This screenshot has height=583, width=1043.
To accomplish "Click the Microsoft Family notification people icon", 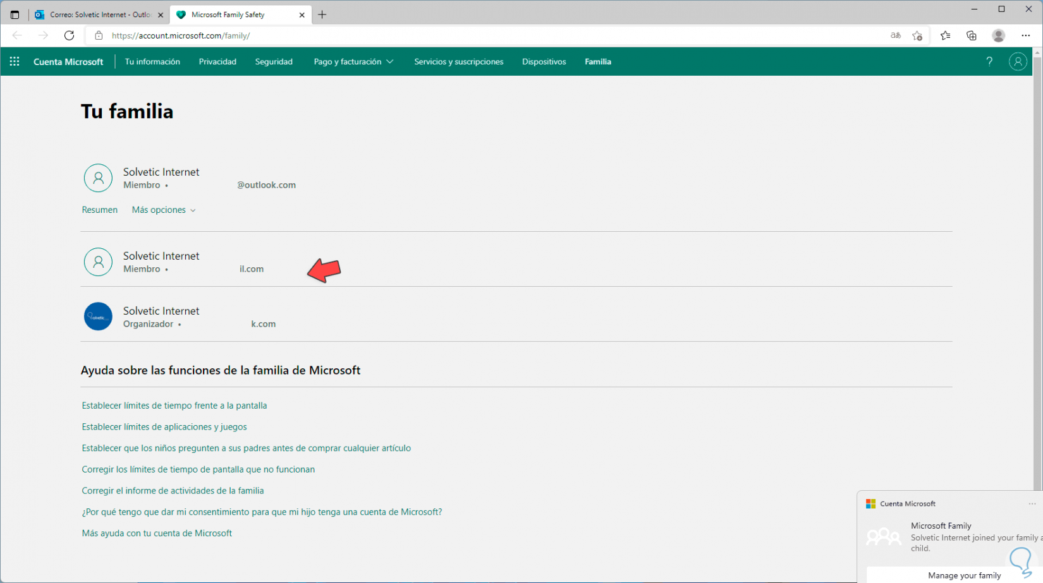I will pyautogui.click(x=884, y=537).
